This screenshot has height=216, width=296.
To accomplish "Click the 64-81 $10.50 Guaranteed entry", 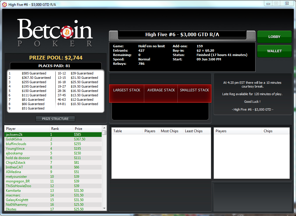I will coord(78,104).
